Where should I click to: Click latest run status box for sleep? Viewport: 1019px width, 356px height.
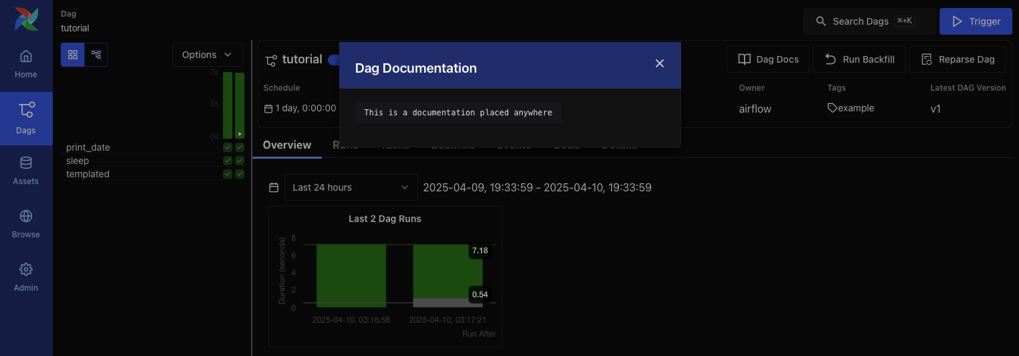pos(240,161)
